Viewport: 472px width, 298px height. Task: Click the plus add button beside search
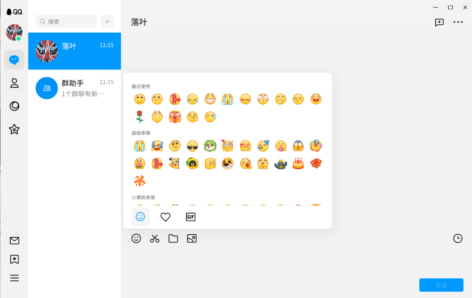click(107, 21)
